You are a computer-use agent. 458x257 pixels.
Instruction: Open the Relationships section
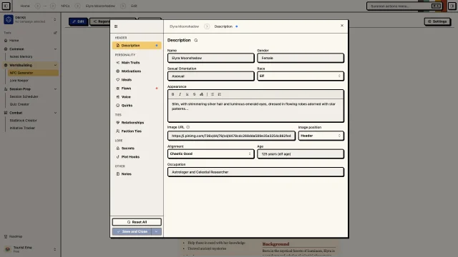137,123
